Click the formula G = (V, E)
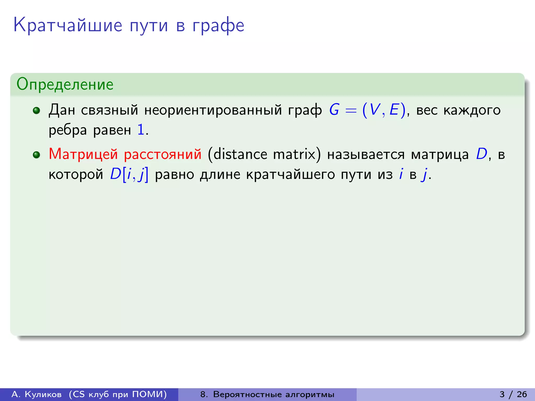The image size is (535, 401). click(367, 110)
